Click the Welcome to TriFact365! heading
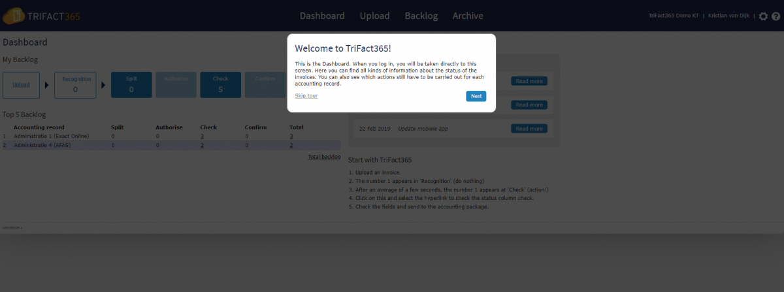784x292 pixels. (343, 49)
